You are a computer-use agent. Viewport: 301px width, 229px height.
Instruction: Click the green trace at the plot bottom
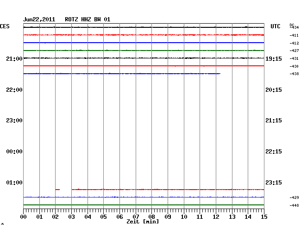(x=144, y=205)
